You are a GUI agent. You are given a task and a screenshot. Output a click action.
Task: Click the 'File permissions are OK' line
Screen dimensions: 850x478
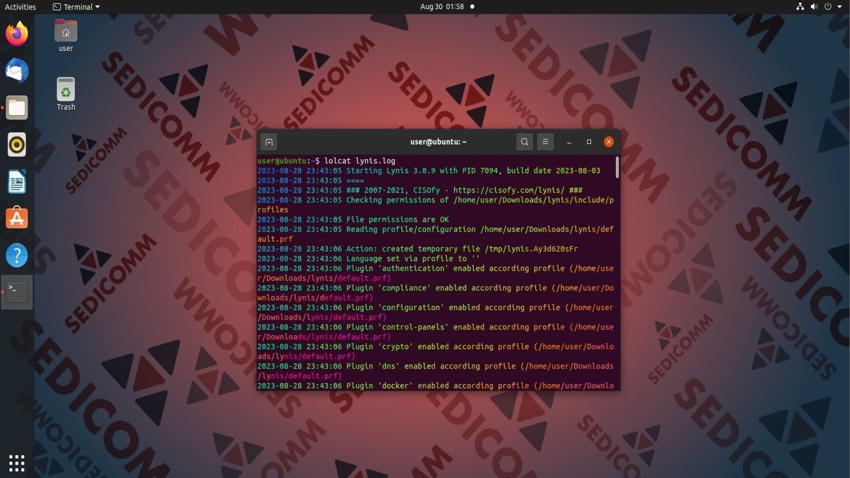click(x=353, y=220)
